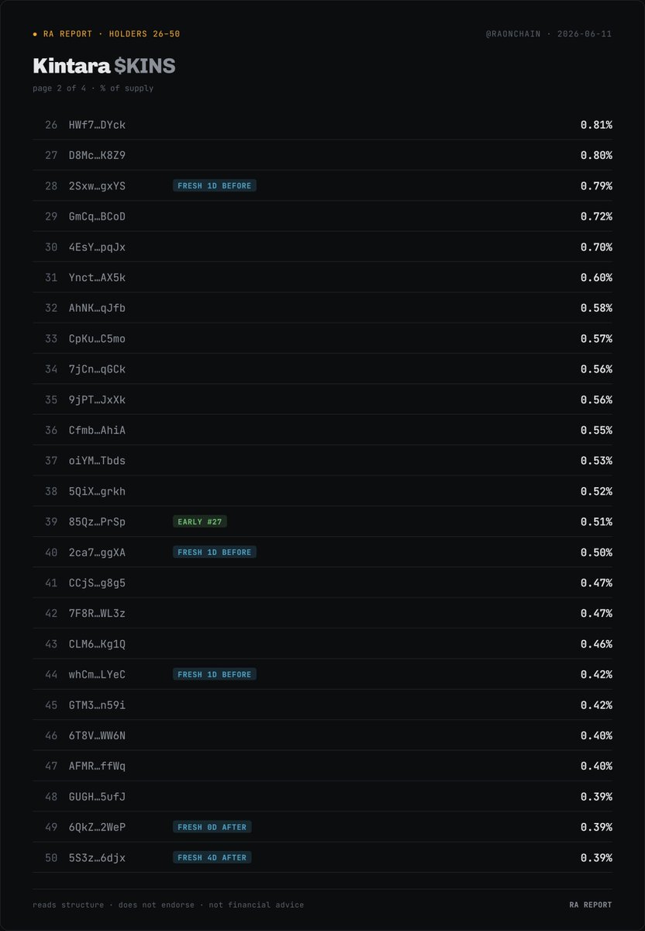Open wallet 85Qz…PrSp

[x=97, y=522]
